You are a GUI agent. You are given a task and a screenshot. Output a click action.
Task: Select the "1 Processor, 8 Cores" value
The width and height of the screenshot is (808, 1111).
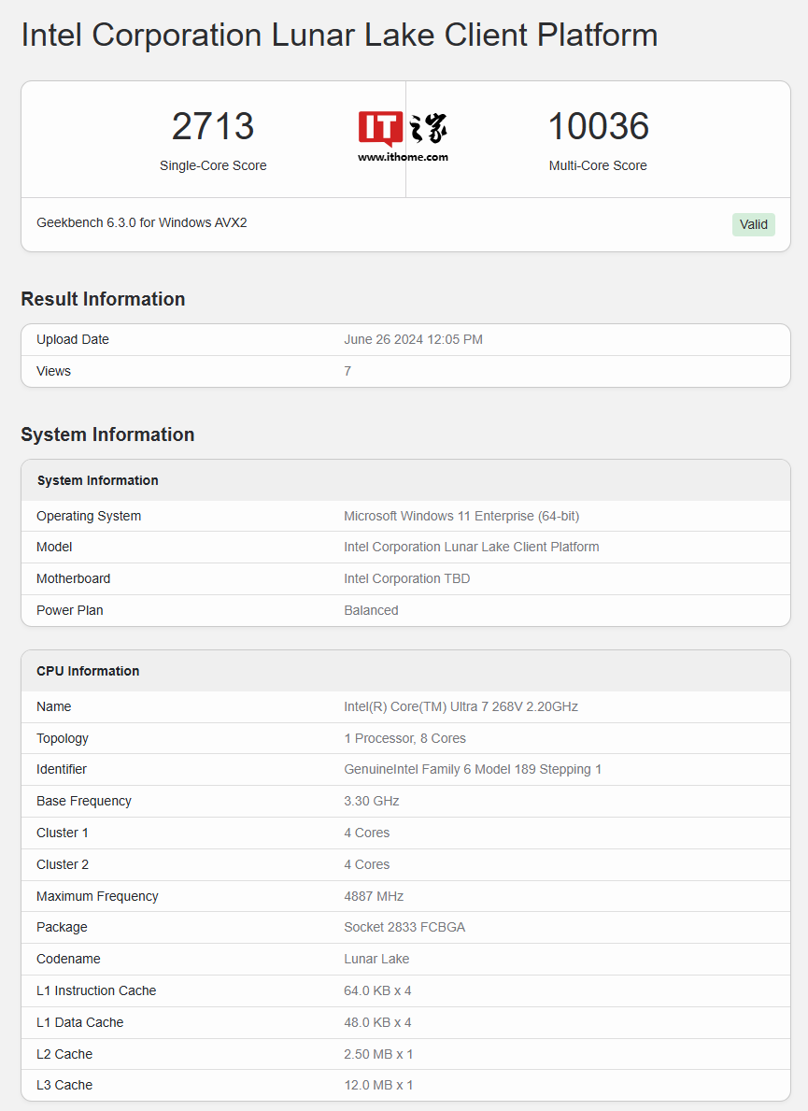click(x=405, y=738)
